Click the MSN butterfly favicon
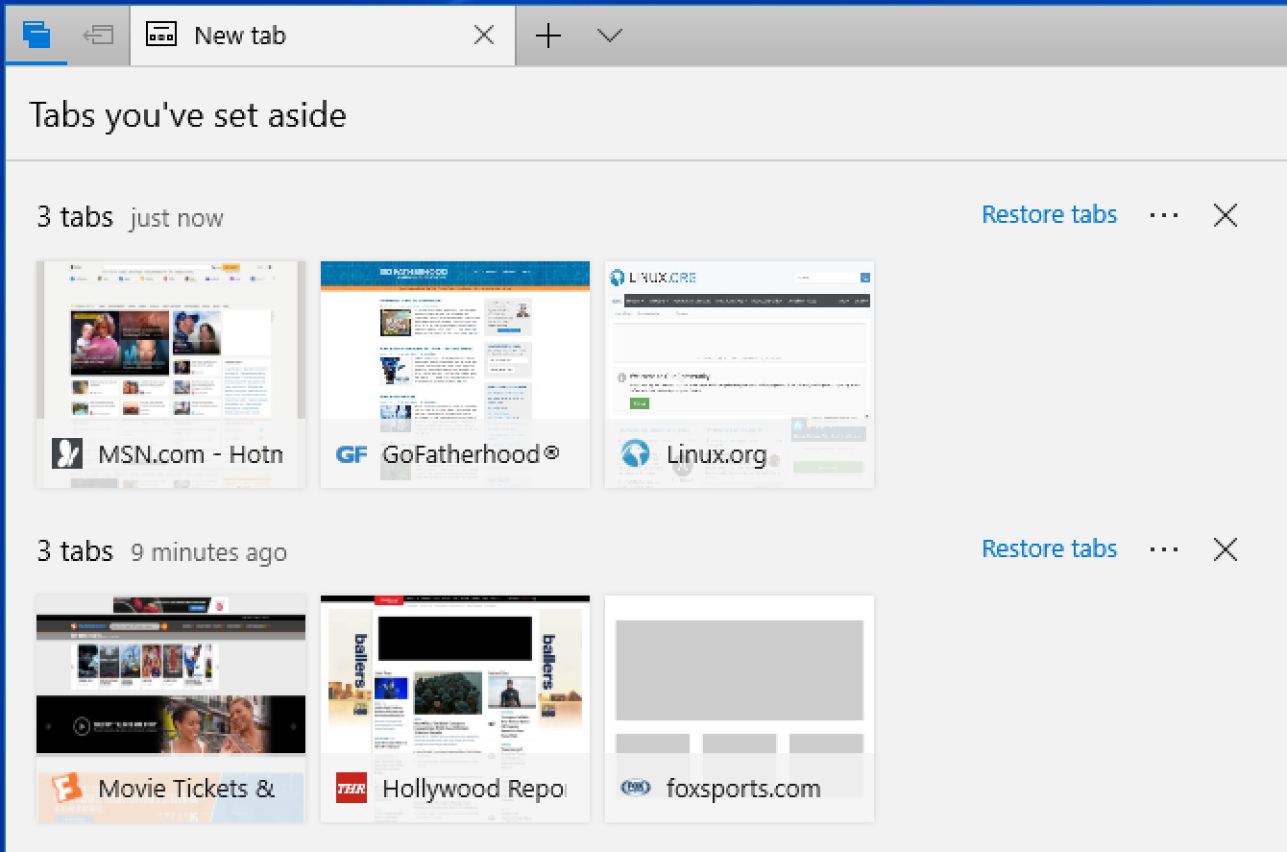 pos(67,453)
